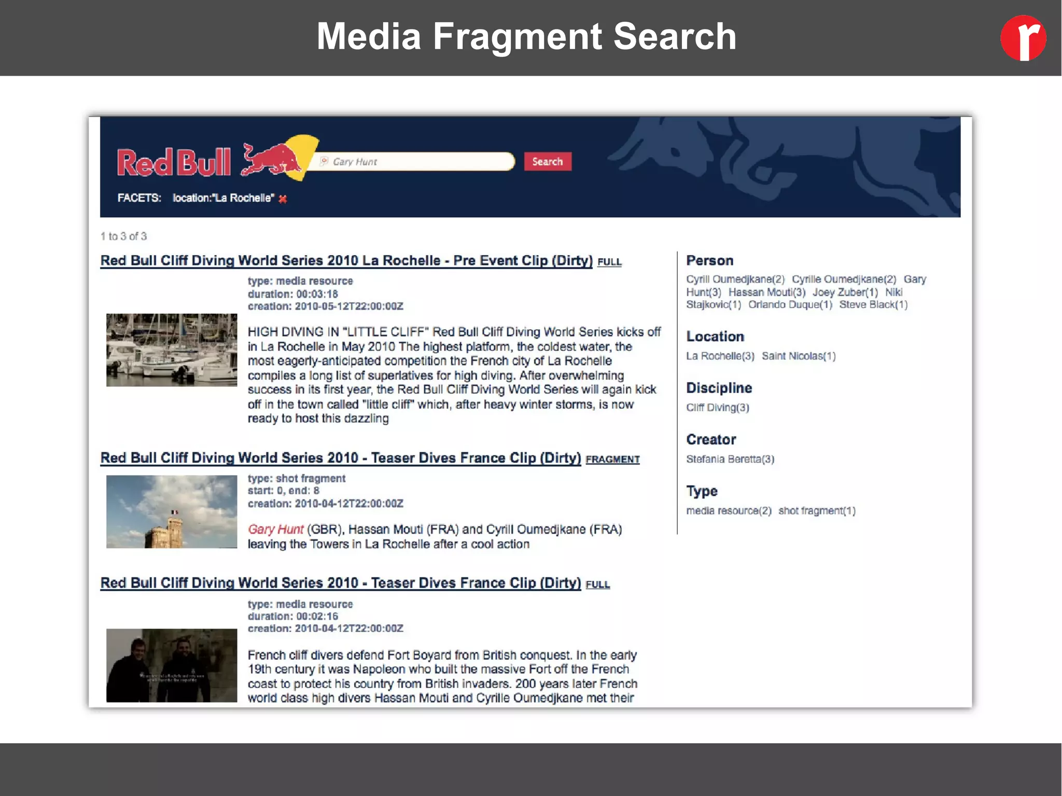Filter by person Hassan Mouti(3)
1062x796 pixels.
coord(767,292)
